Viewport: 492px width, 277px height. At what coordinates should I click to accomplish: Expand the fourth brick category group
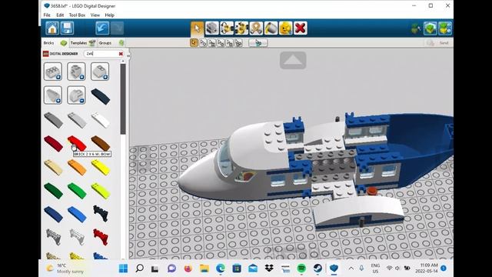coord(53,95)
